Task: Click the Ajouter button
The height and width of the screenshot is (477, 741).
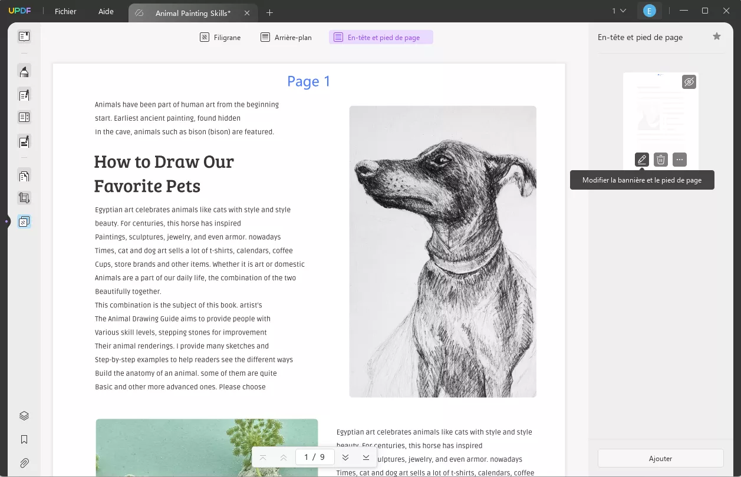Action: 660,458
